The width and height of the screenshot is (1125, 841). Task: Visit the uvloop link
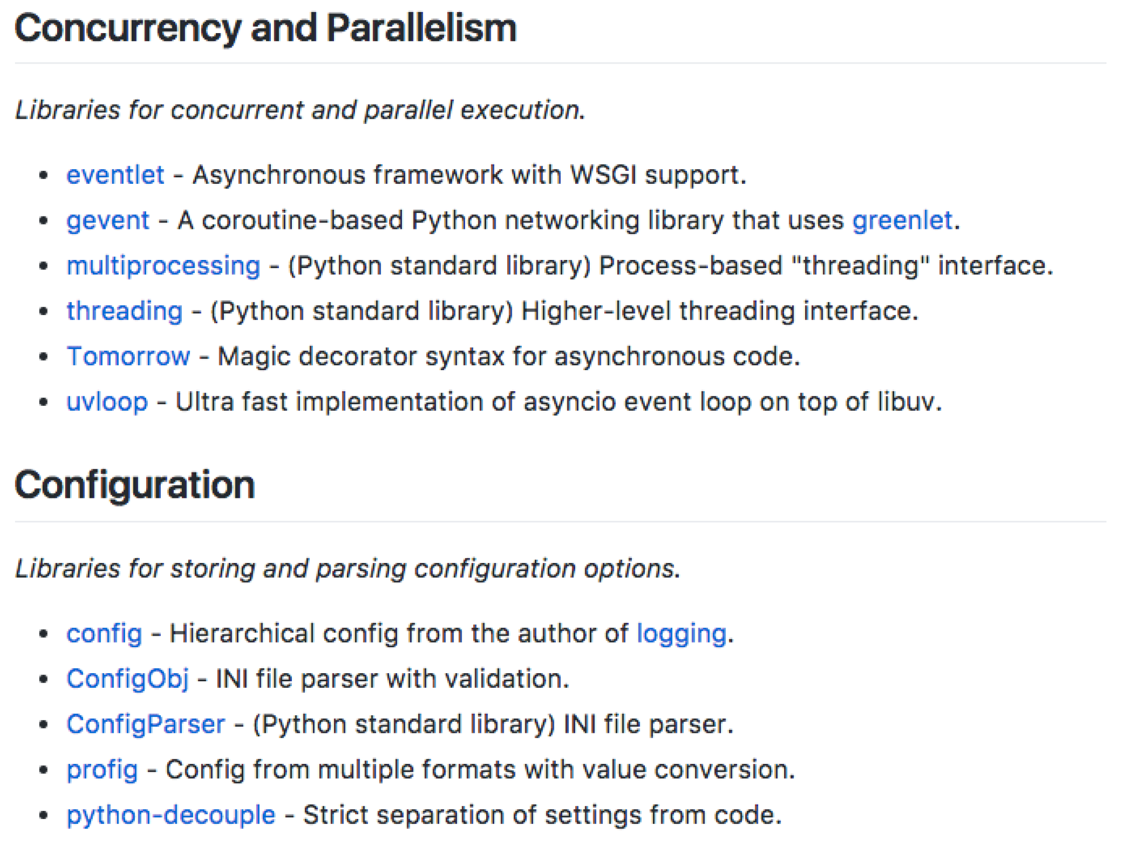(x=107, y=401)
